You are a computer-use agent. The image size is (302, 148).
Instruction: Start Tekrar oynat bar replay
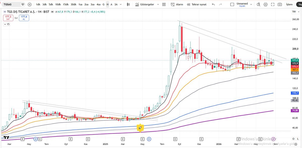click(197, 4)
